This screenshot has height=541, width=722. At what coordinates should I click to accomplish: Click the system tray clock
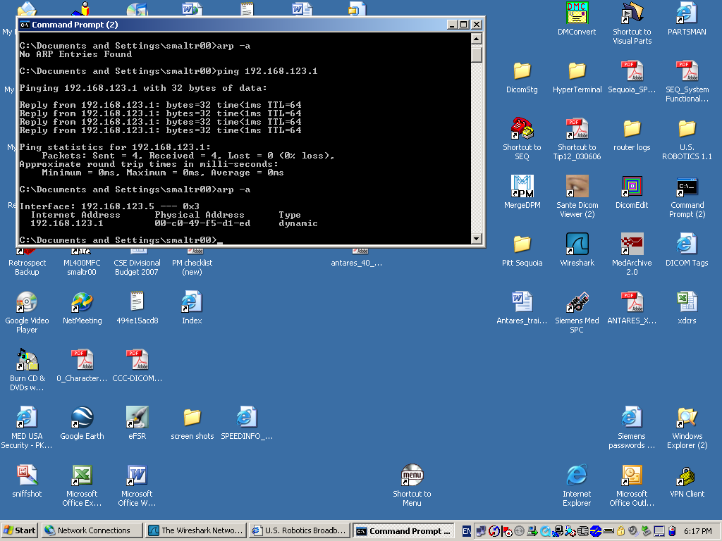coord(697,530)
